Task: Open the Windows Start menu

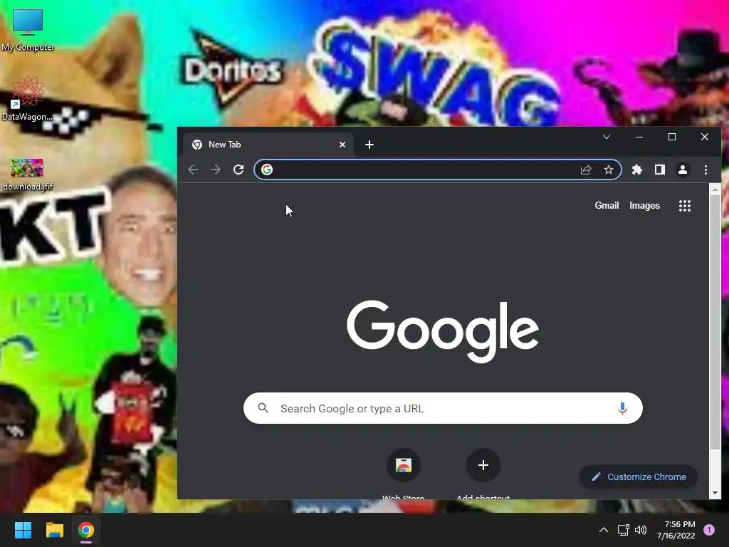Action: point(23,530)
